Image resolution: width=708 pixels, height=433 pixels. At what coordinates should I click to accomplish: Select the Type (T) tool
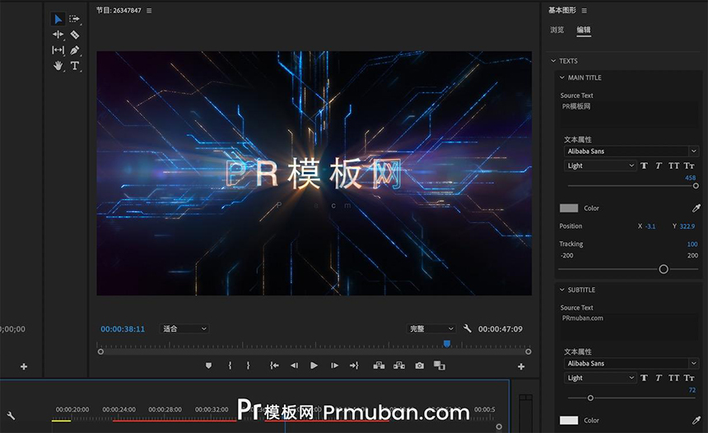[x=75, y=66]
